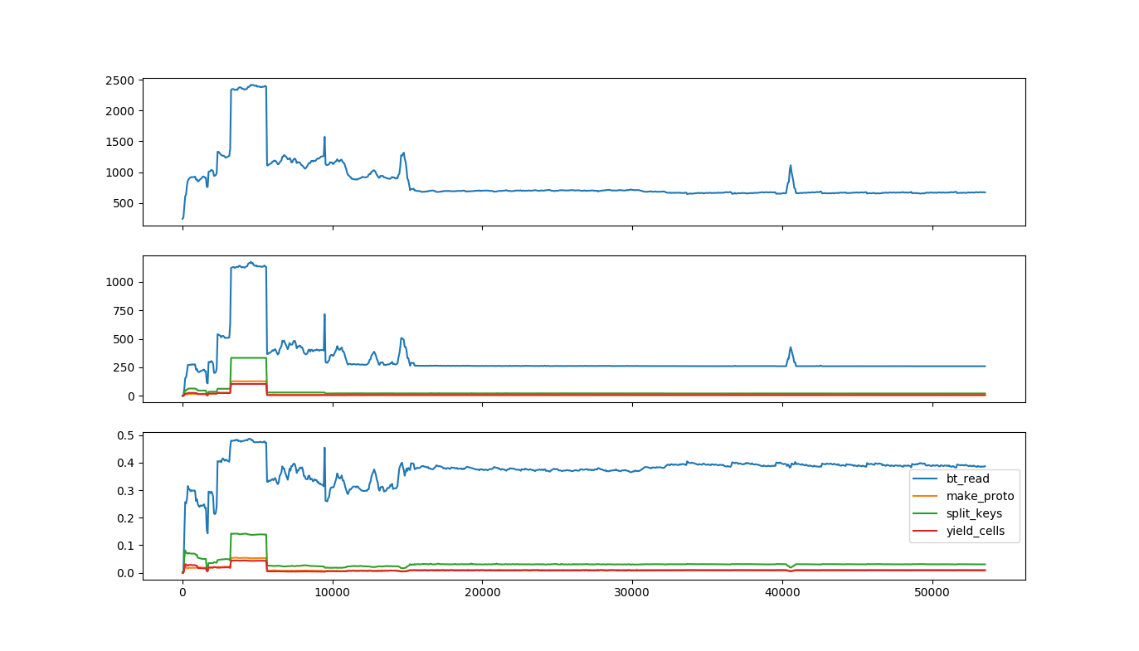The image size is (1139, 651).
Task: Click the green split_keys legend line
Action: [926, 514]
